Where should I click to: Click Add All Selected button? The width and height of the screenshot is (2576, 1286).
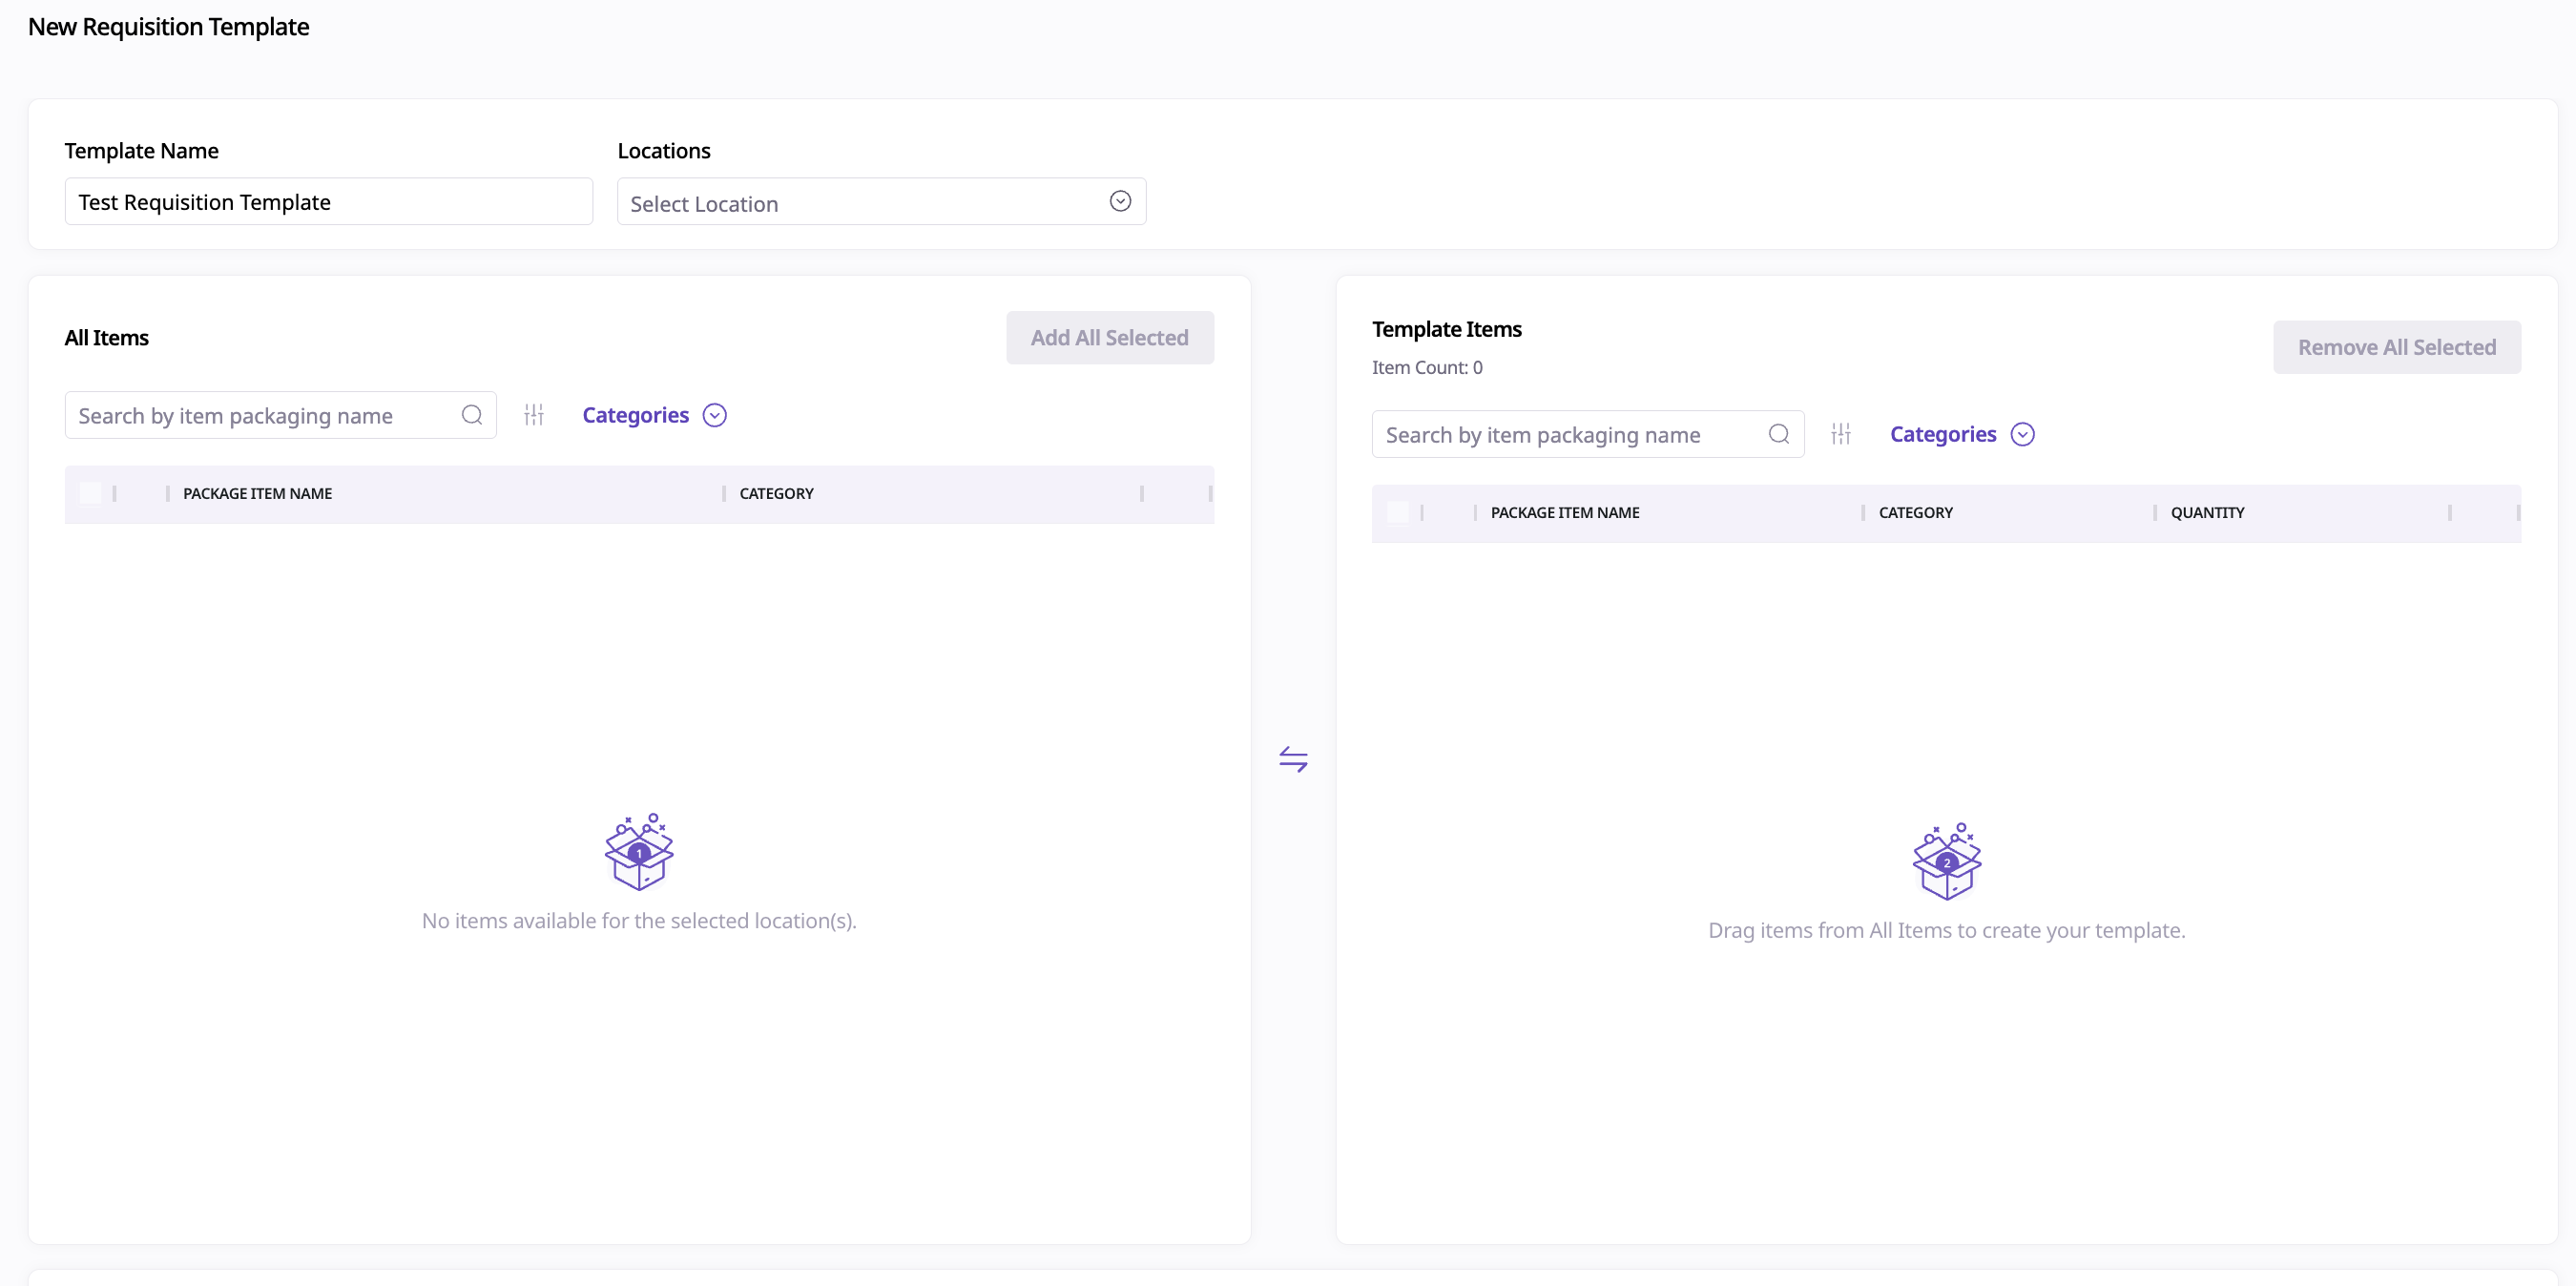[x=1109, y=338]
